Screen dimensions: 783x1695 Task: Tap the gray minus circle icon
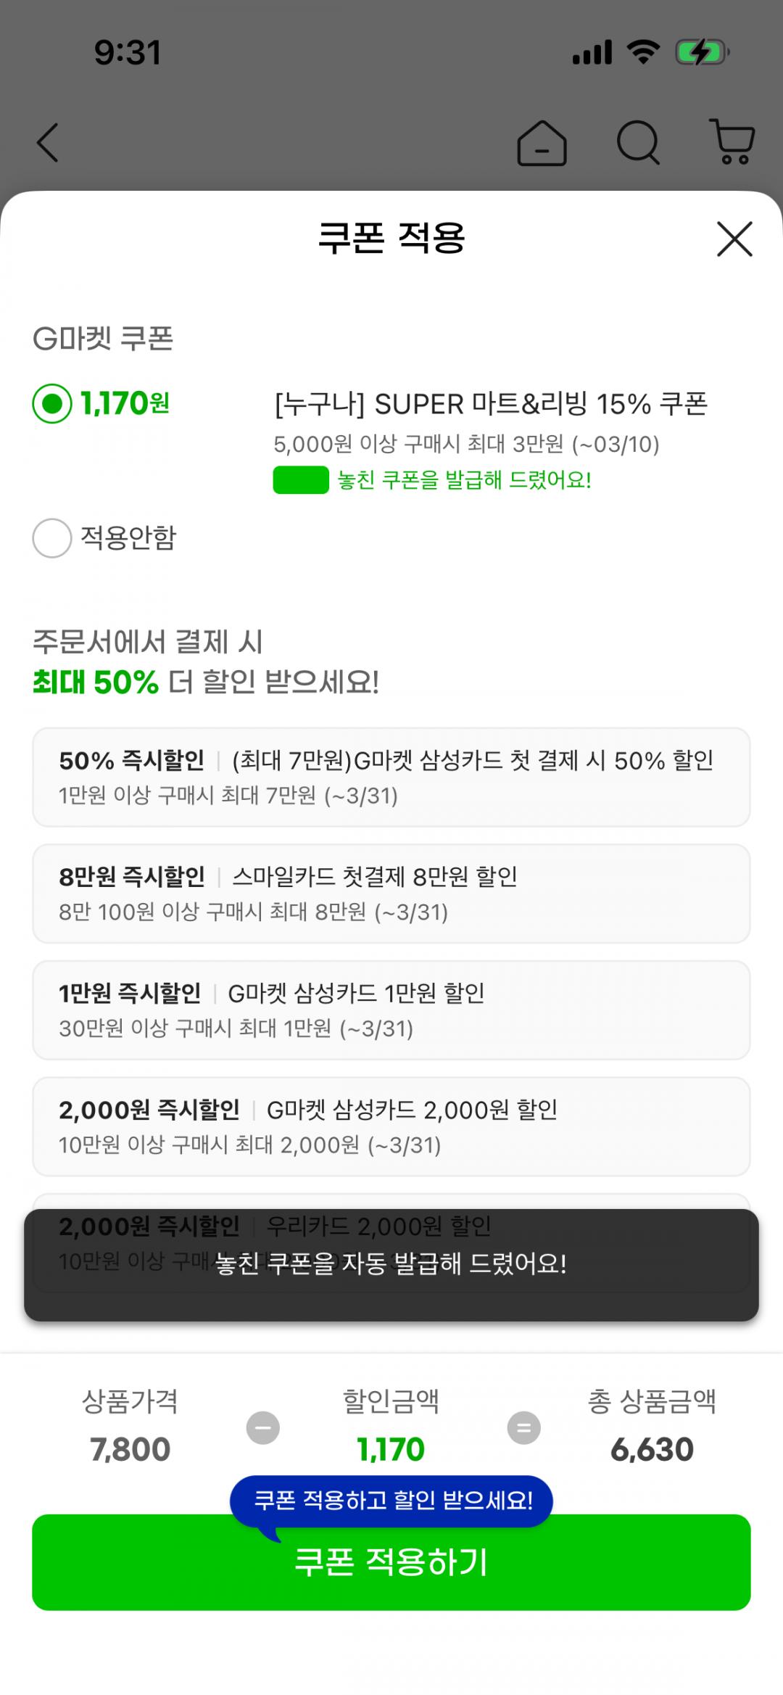coord(263,1428)
